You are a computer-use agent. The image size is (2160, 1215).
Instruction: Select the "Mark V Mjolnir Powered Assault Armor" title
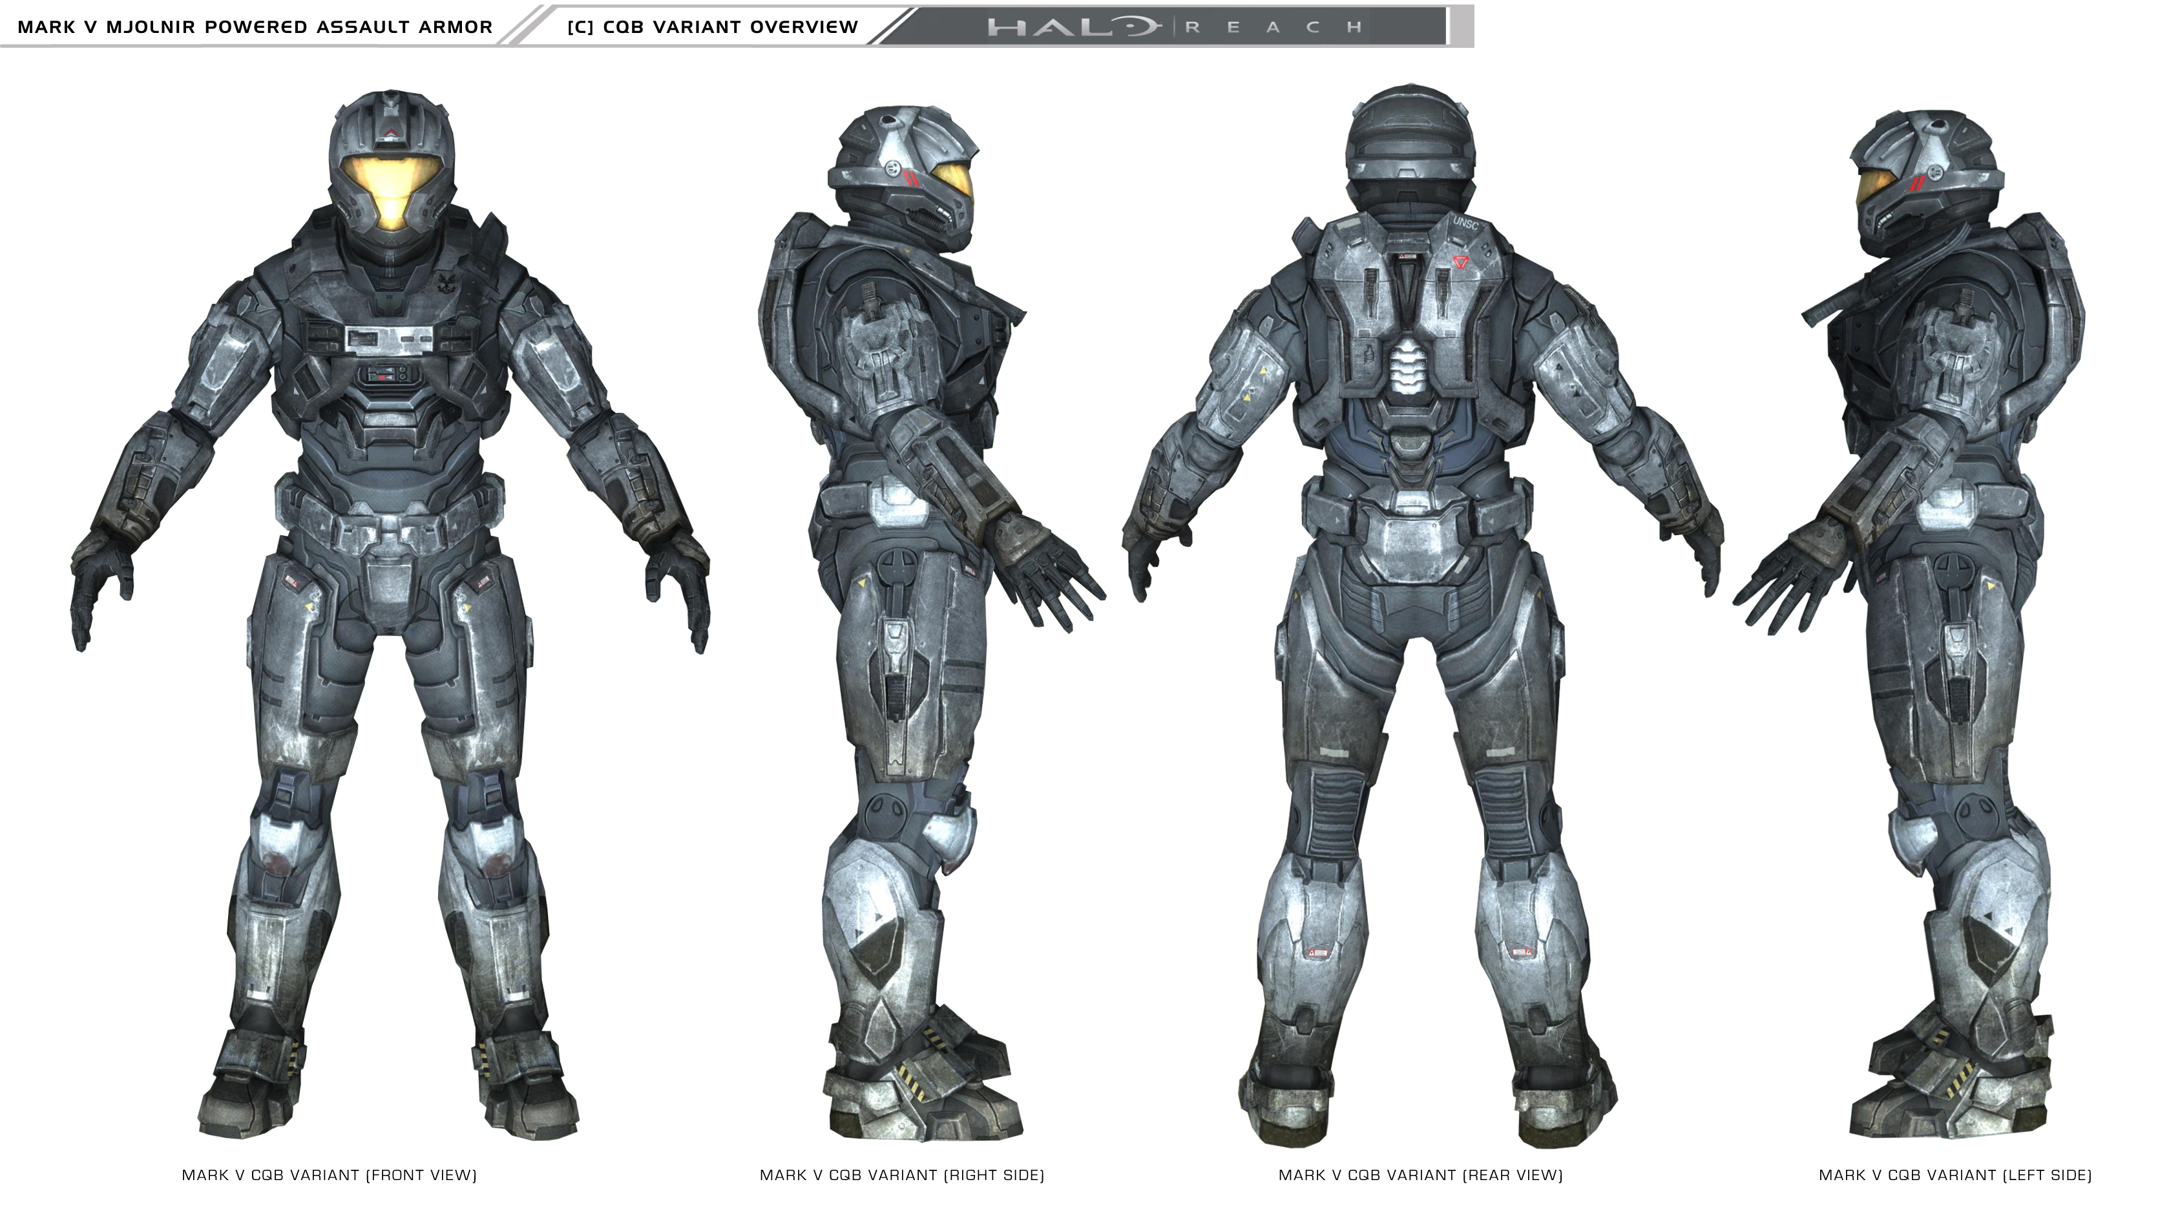pos(255,27)
